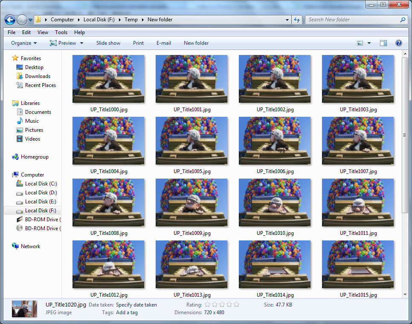Select the UP_Title1007.jpg thumbnail
Image resolution: width=412 pixels, height=324 pixels.
[x=358, y=141]
